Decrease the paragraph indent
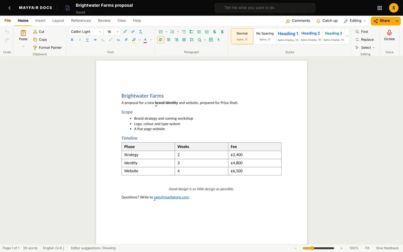Image resolution: width=403 pixels, height=252 pixels. 199,32
